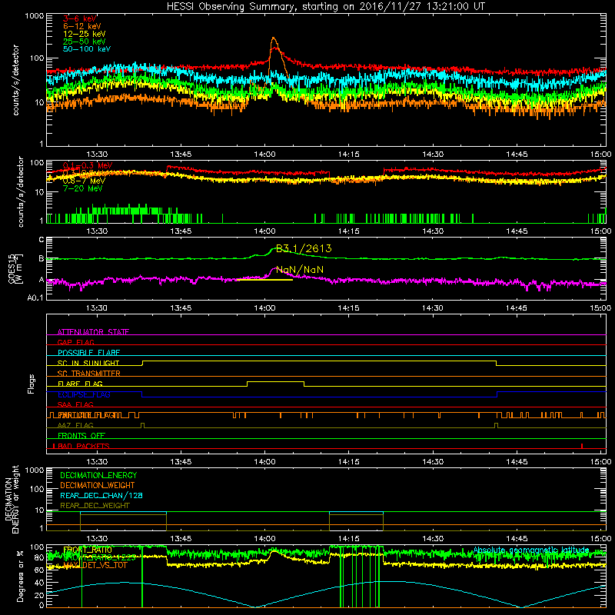Select the "REAR_DEC_CHAN/128" legend label
615x615 pixels.
point(101,495)
